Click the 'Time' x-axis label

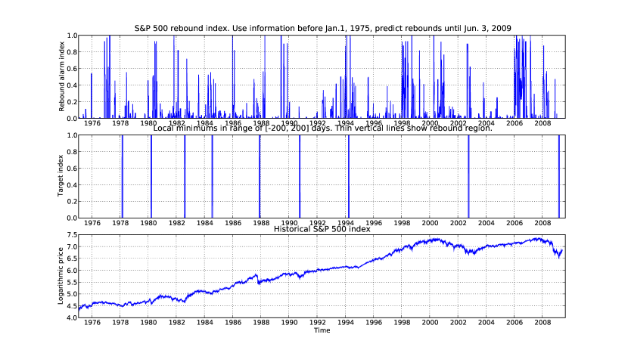[322, 330]
